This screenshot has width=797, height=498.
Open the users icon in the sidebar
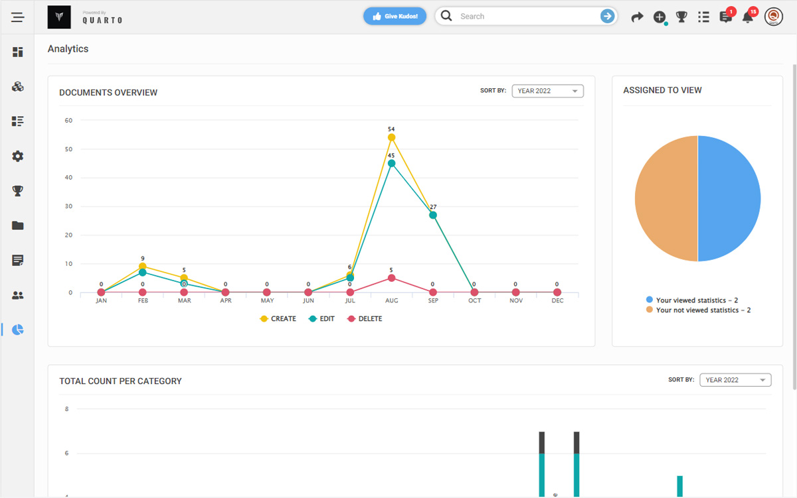tap(18, 295)
